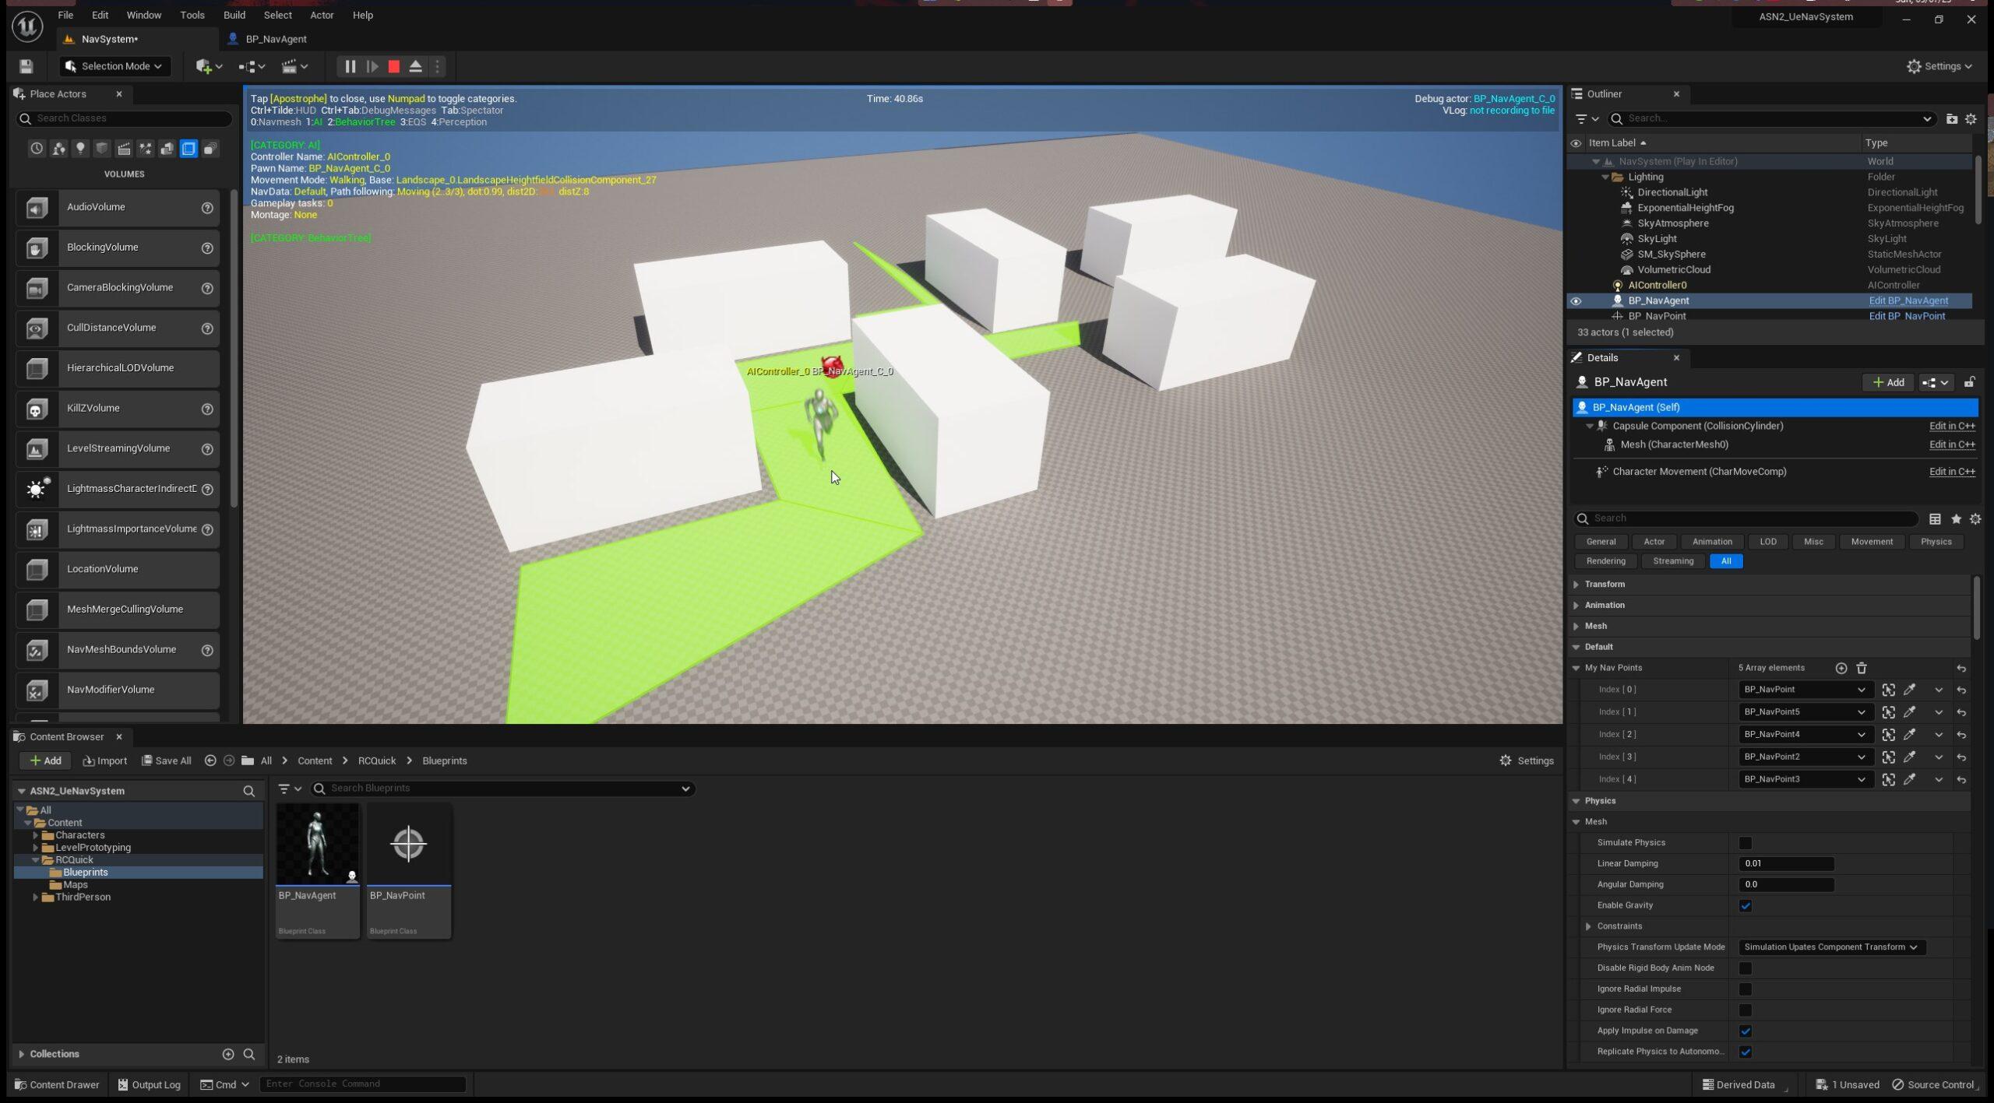Image resolution: width=1994 pixels, height=1103 pixels.
Task: Toggle Simulate Physics checkbox
Action: pyautogui.click(x=1746, y=843)
